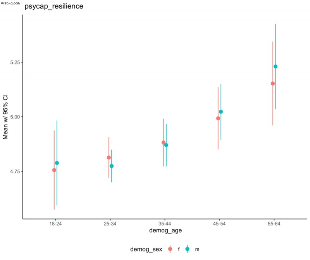
Task: Click the female data point at 18-24
Action: coord(54,170)
